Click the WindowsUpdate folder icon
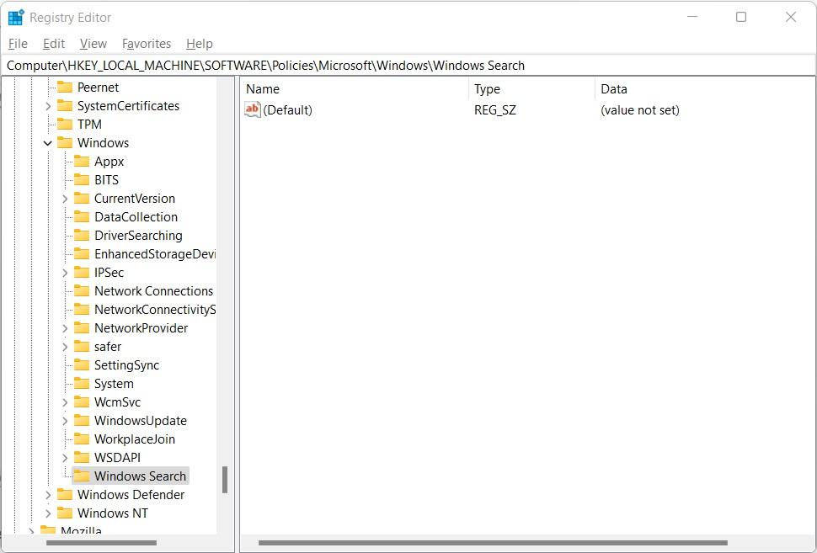This screenshot has width=817, height=553. click(82, 420)
